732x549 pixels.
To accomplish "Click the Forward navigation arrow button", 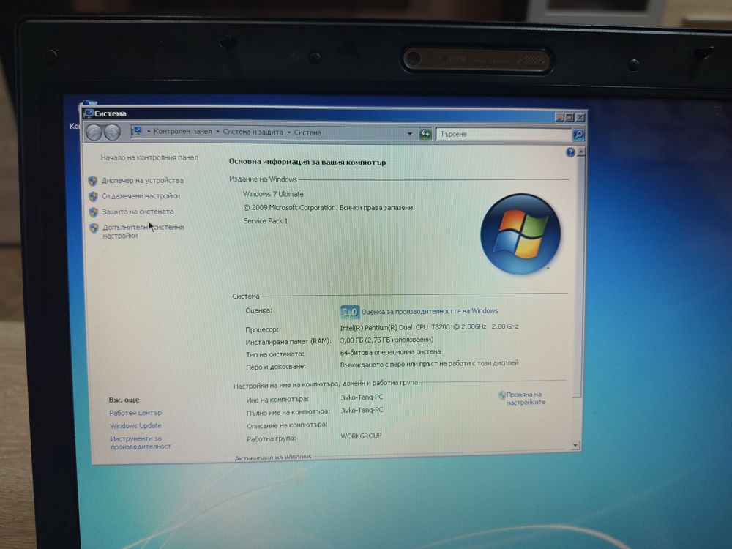I will point(112,132).
